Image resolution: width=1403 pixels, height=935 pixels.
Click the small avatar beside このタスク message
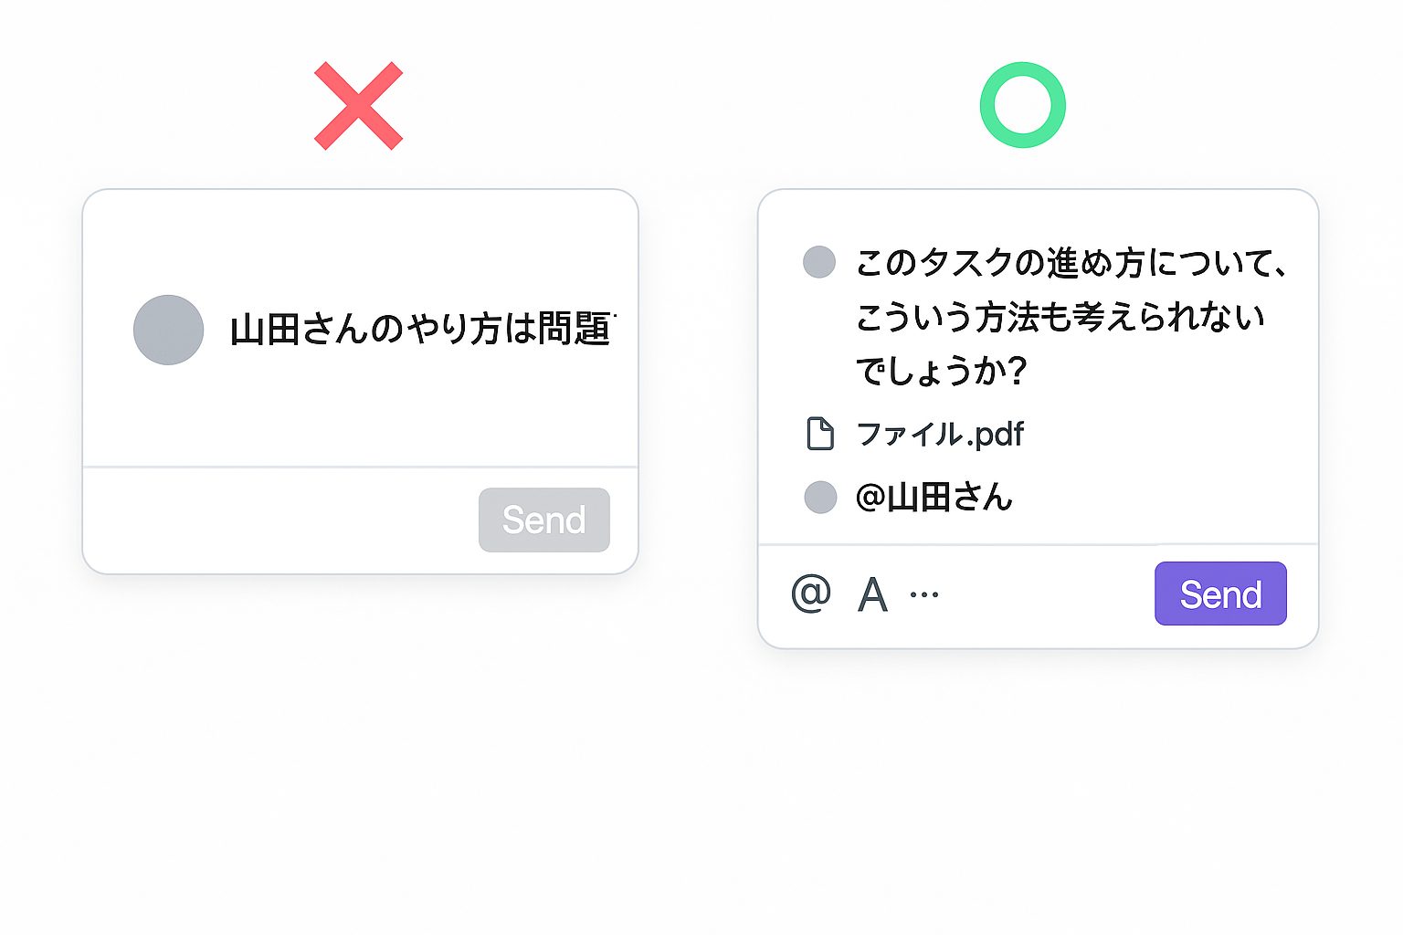pos(819,262)
